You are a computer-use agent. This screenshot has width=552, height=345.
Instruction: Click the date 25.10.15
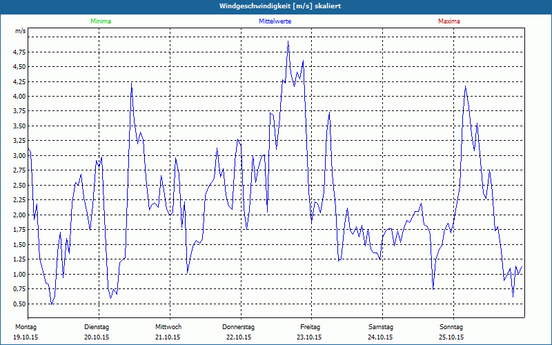click(x=451, y=337)
